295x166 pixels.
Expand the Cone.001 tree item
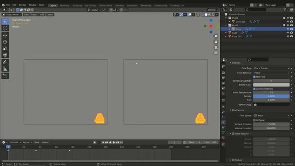pos(230,22)
